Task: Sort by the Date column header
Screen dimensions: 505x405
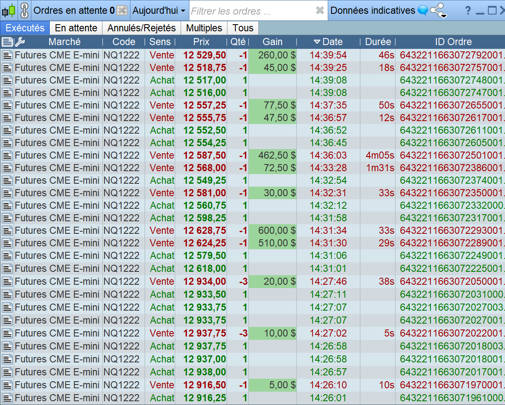Action: pos(329,42)
